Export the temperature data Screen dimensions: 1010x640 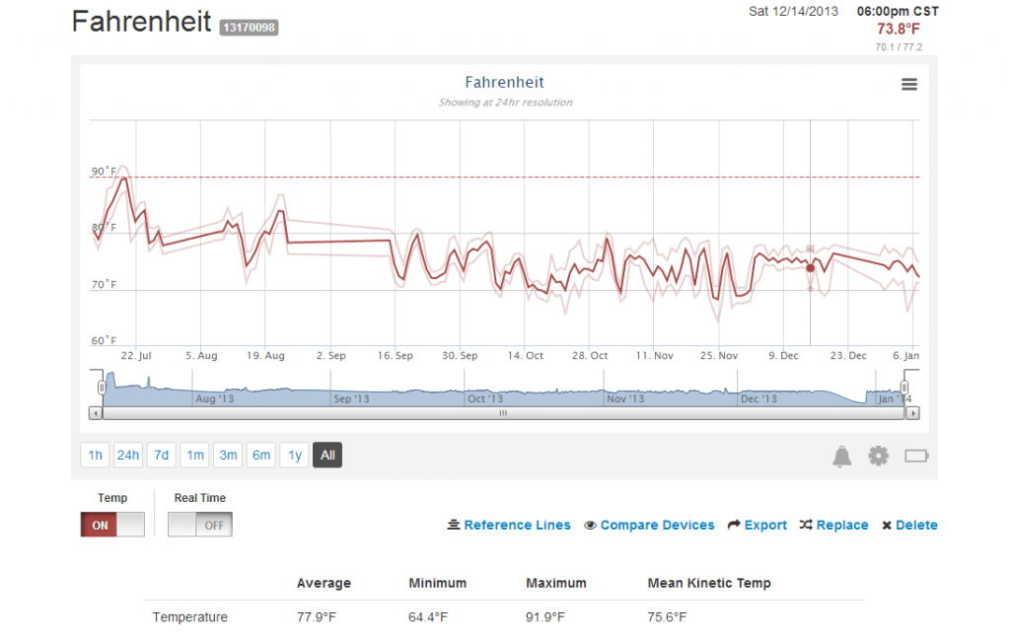point(757,525)
